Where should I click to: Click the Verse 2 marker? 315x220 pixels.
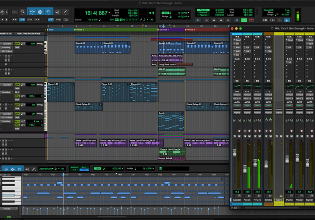(190, 29)
